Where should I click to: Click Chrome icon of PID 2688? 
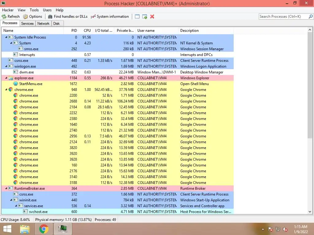pos(16,101)
